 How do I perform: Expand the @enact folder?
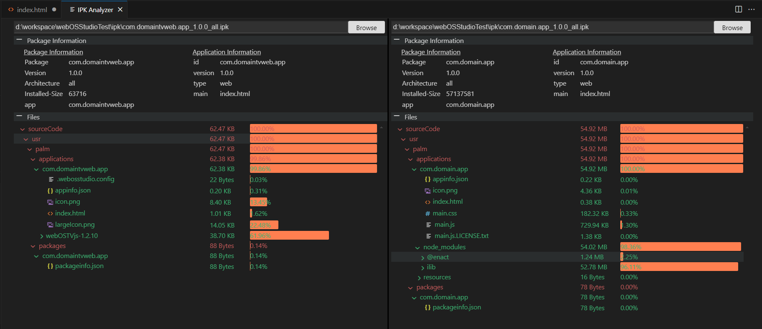[x=423, y=258]
